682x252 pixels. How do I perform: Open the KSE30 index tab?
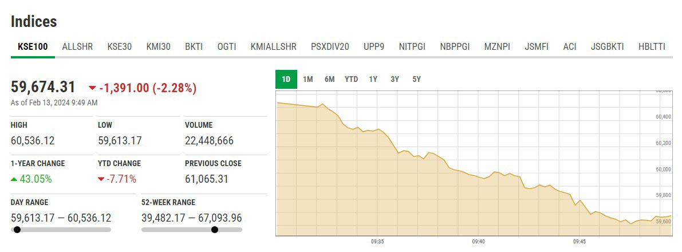coord(120,46)
